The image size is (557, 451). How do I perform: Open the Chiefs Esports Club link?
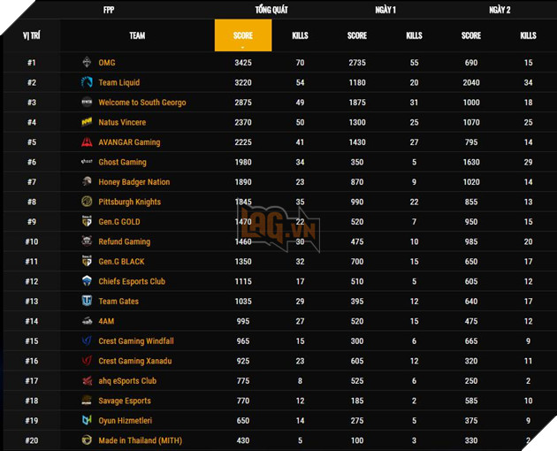tap(132, 281)
